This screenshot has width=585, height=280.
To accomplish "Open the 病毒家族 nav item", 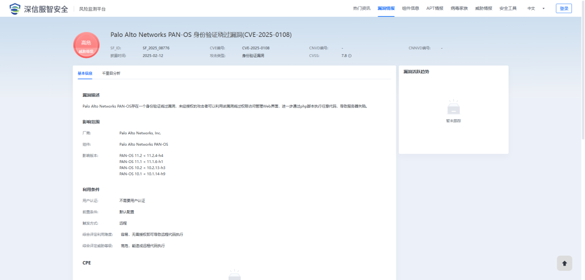I will tap(459, 9).
